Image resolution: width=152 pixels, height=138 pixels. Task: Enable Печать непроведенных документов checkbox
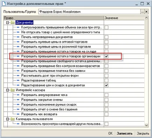tap(106, 37)
